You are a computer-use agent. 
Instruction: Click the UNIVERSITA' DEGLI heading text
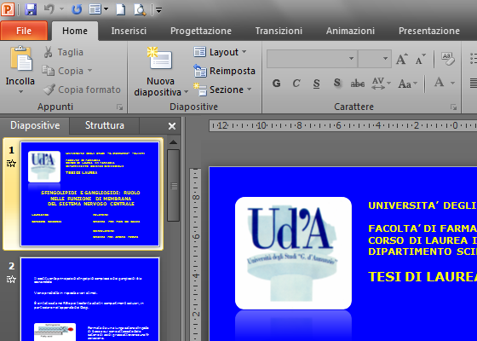pos(422,205)
